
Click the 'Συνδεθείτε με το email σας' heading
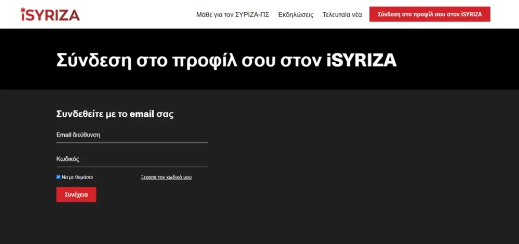[x=115, y=114]
